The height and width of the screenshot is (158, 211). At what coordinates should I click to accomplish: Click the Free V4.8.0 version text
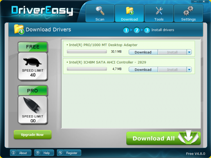point(196,154)
